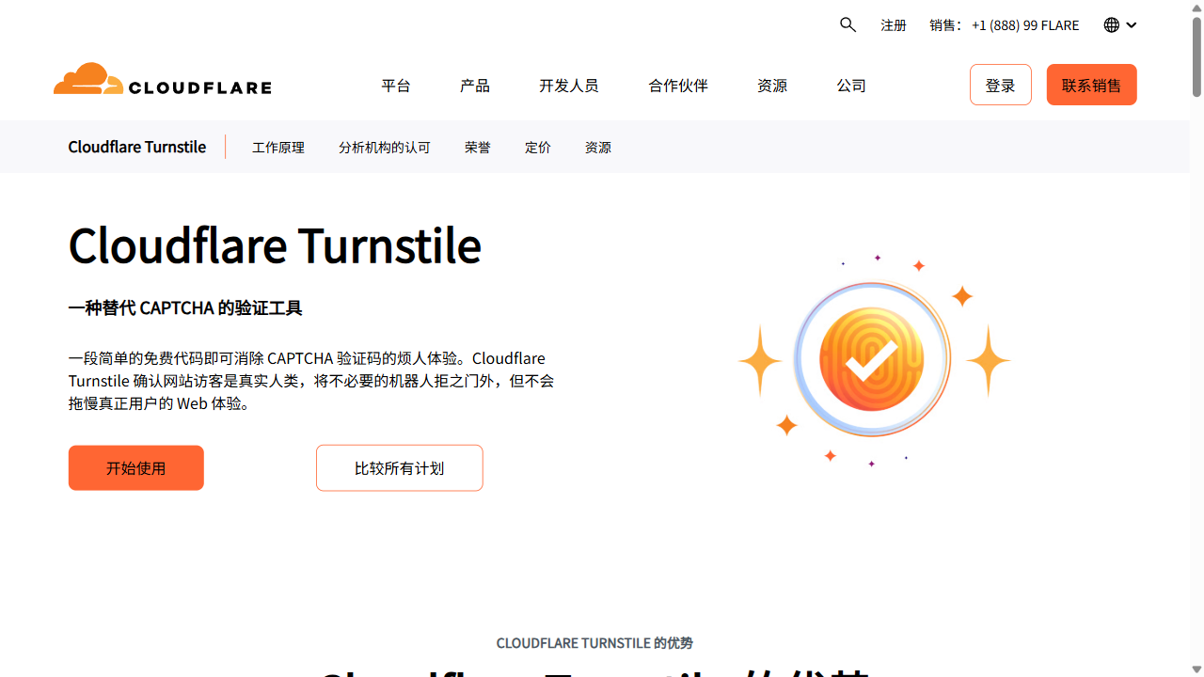Click the Turnstile badge illustration
The width and height of the screenshot is (1204, 677).
point(871,359)
